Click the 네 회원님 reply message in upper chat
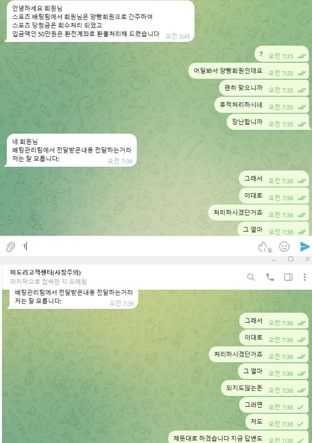This screenshot has height=443, width=312. click(x=71, y=150)
